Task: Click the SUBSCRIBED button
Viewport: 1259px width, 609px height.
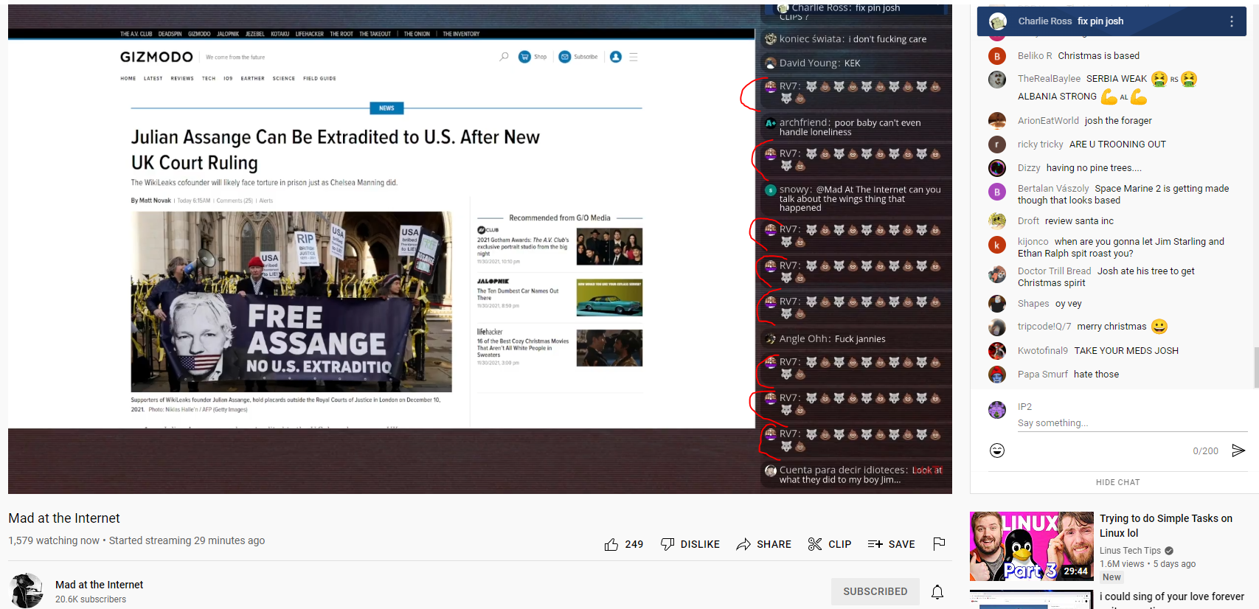Action: coord(875,591)
